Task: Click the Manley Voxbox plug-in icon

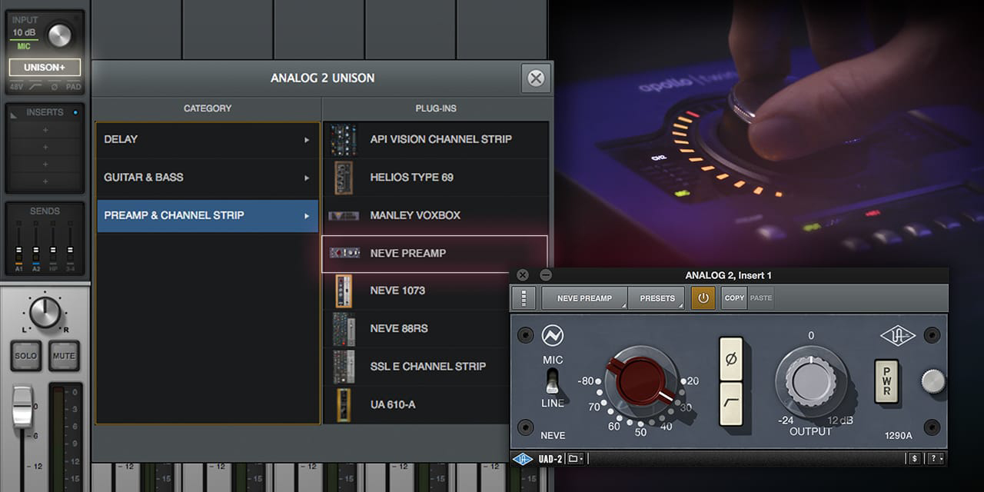Action: [x=344, y=215]
